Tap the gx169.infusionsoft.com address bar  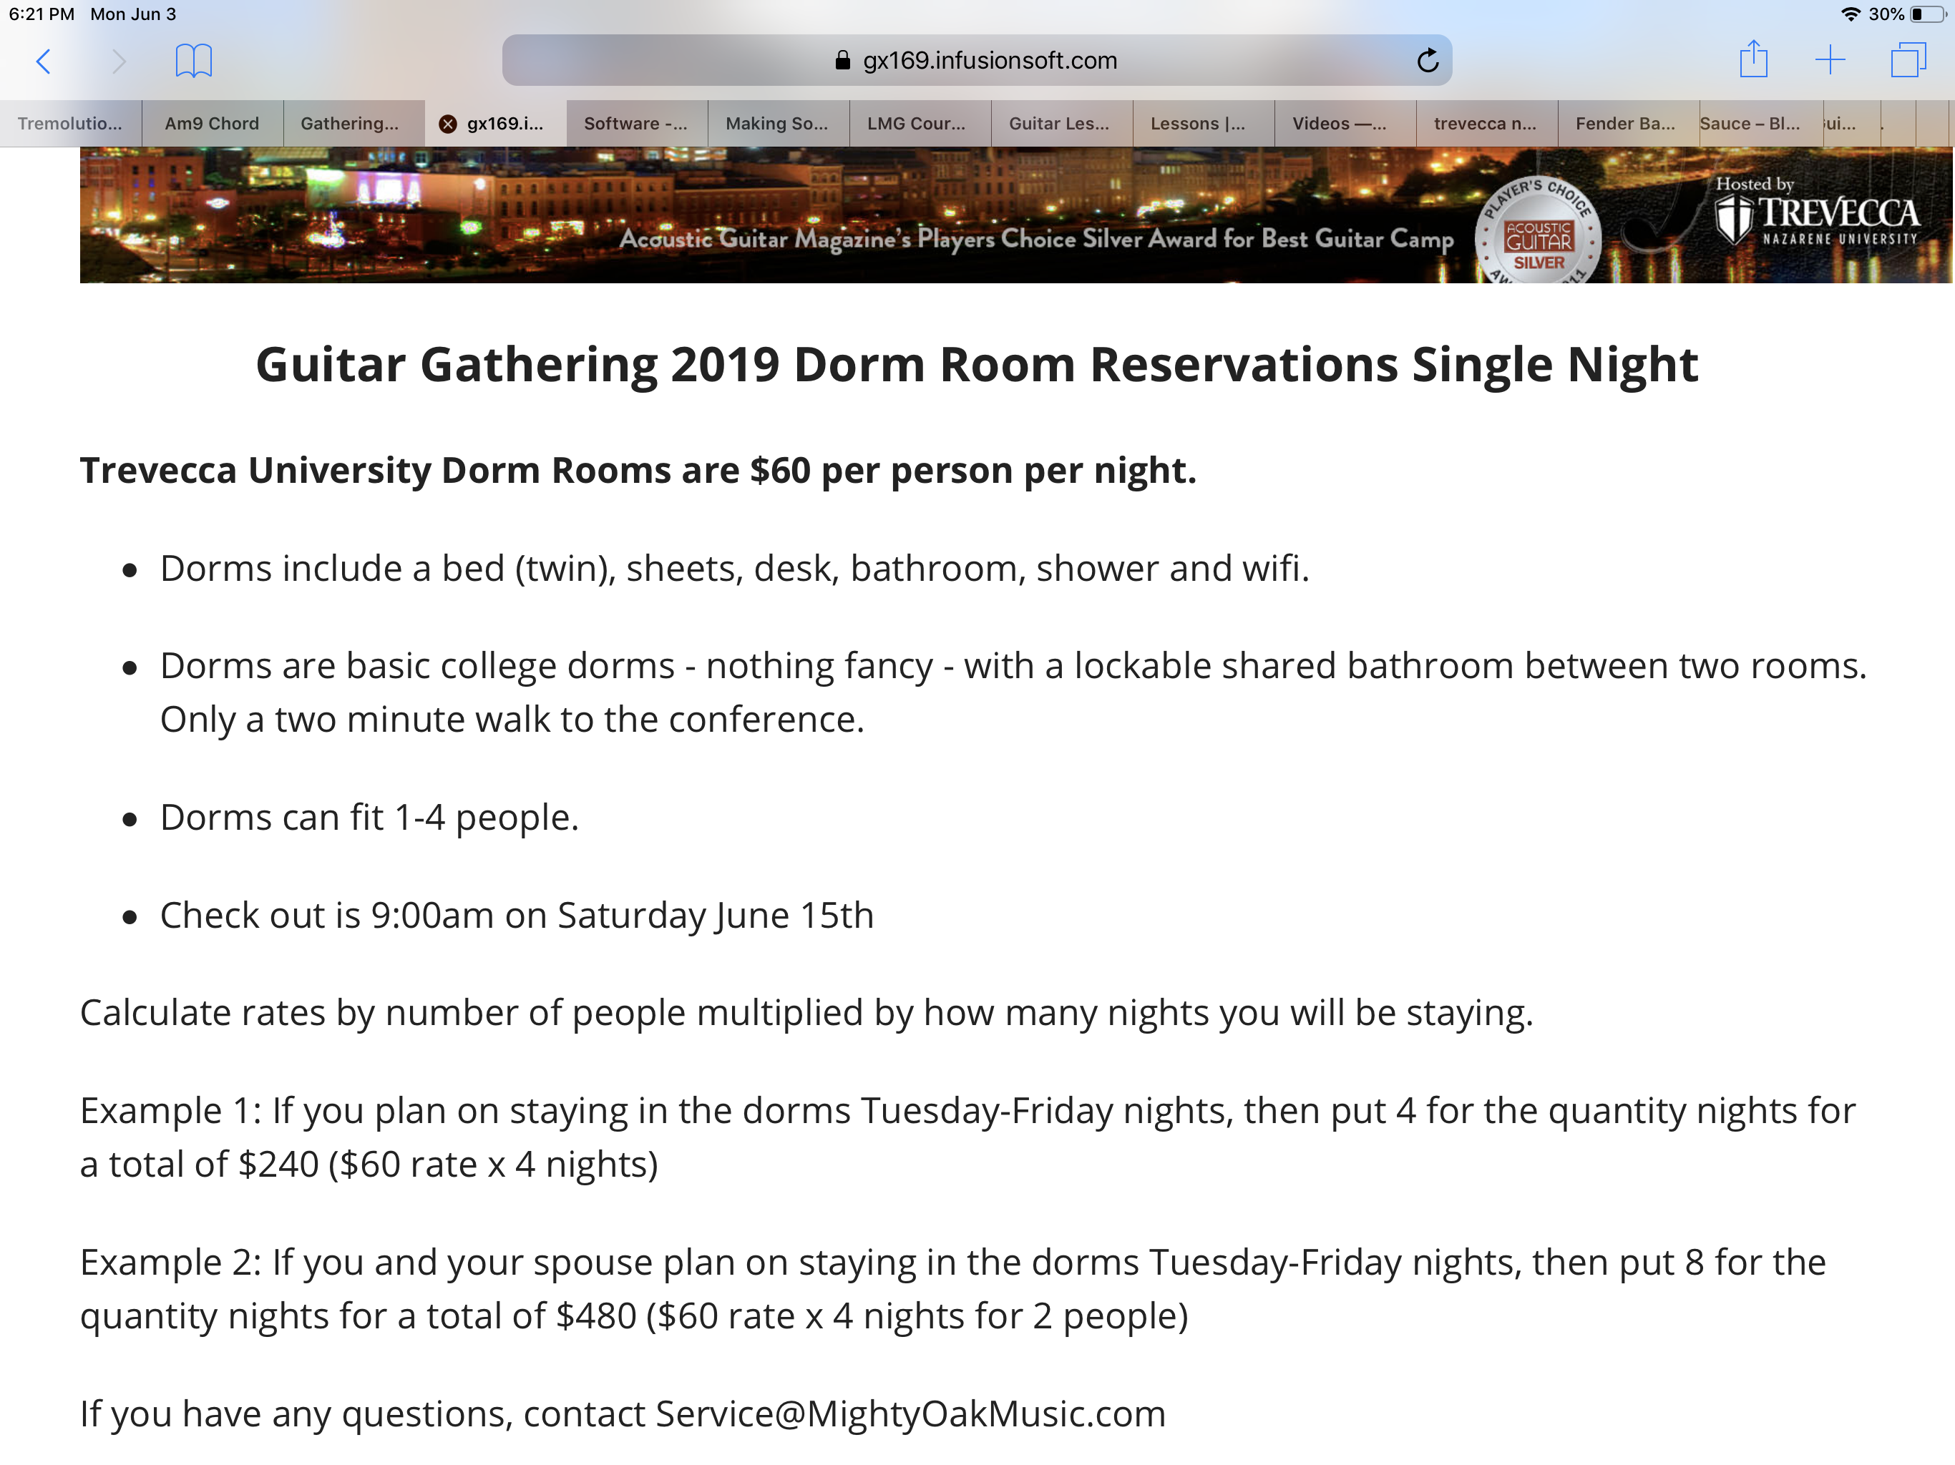[977, 60]
